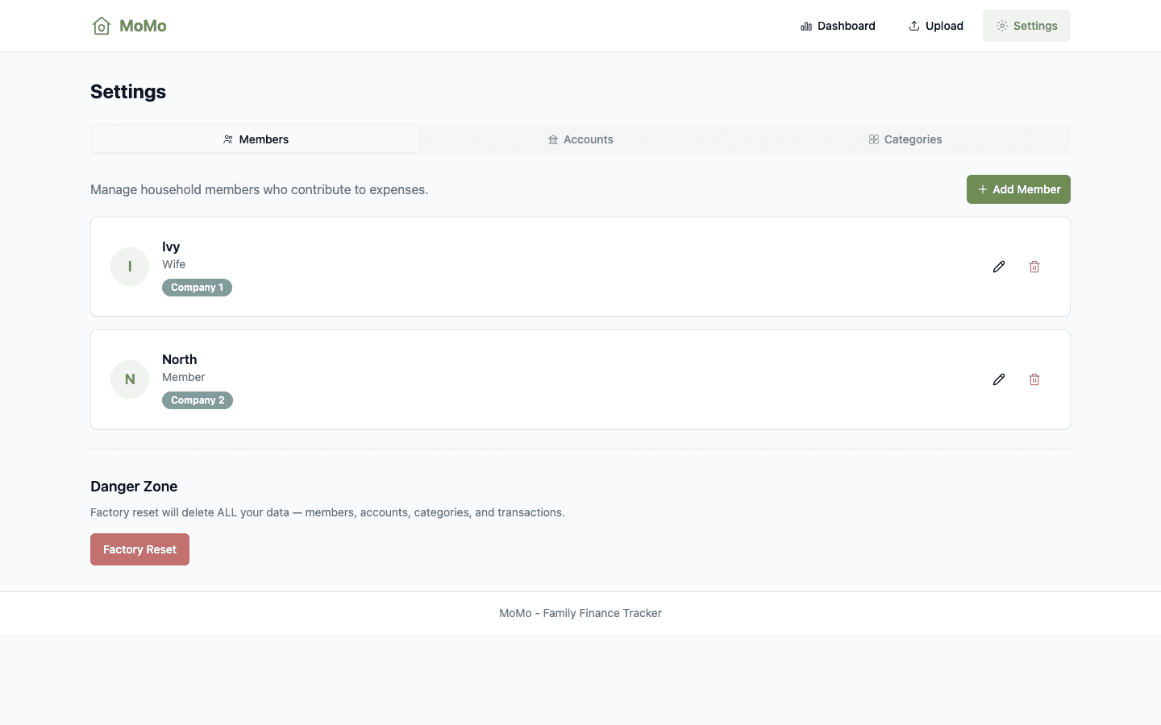The width and height of the screenshot is (1161, 725).
Task: Click the trash icon to delete North
Action: tap(1034, 379)
